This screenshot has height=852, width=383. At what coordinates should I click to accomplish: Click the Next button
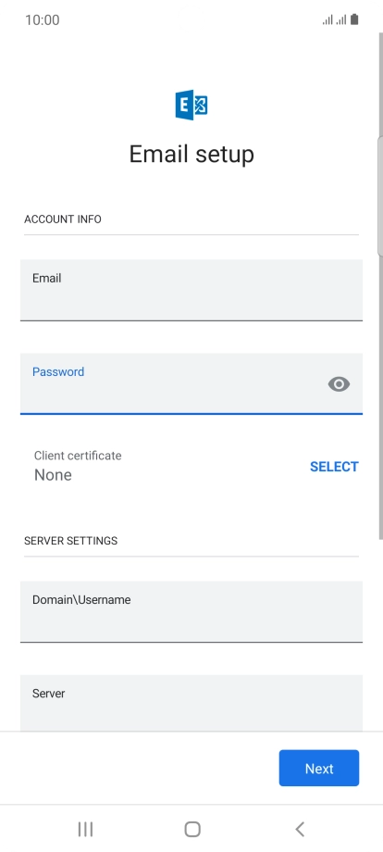click(319, 769)
